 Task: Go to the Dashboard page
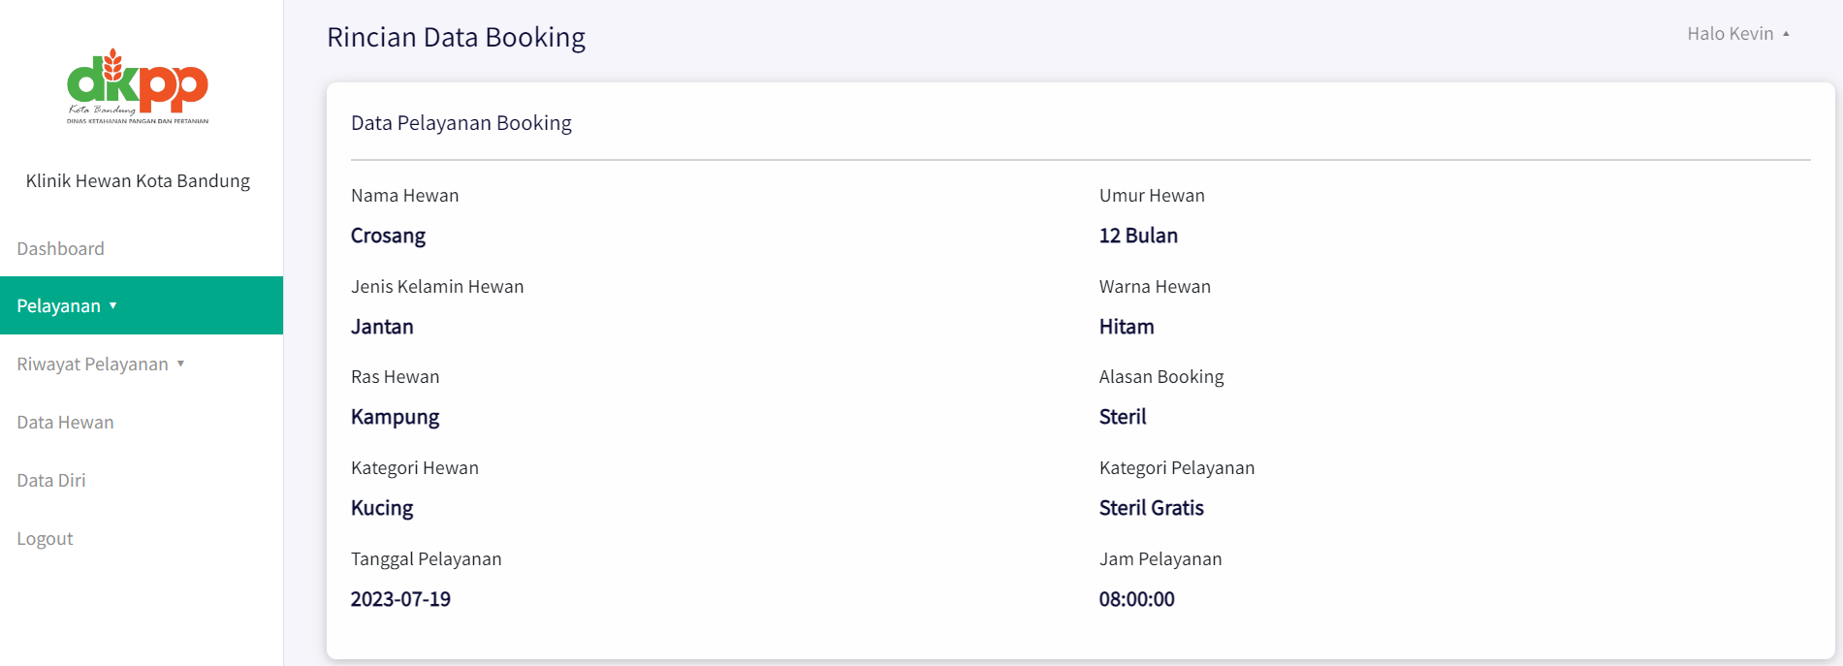click(60, 248)
